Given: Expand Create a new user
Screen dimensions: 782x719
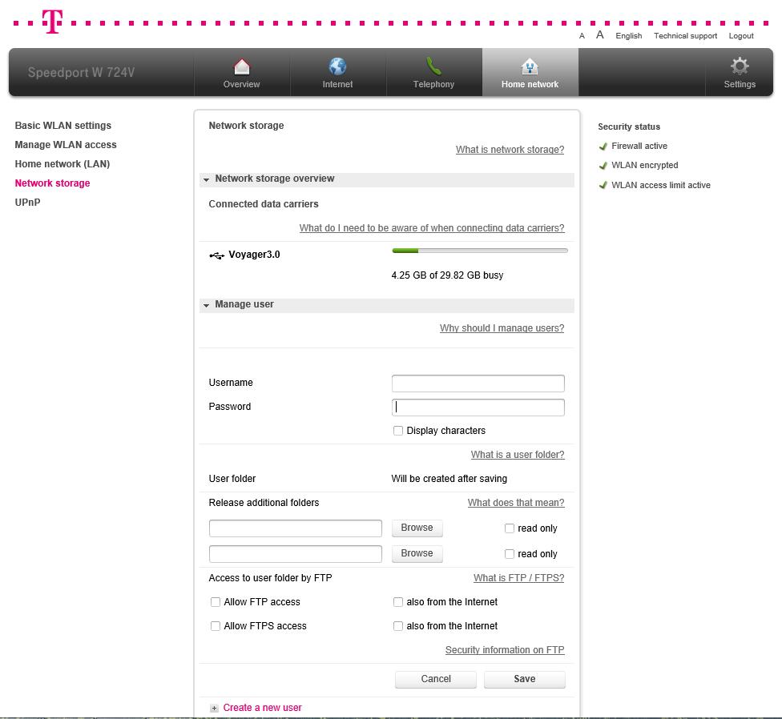Looking at the screenshot, I should click(x=262, y=708).
